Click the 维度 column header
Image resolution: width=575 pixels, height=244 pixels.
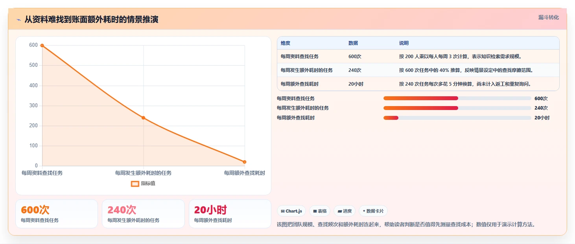286,43
